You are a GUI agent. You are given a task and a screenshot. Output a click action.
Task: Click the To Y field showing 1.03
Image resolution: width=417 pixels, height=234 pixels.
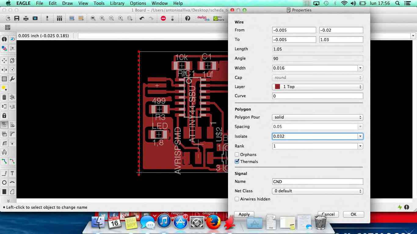point(341,40)
